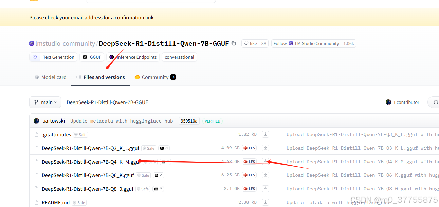Open the DeepSeek-R1-Distill-Qwen-7B-Q3_K_L.gguf file
The image size is (439, 207).
coord(90,148)
